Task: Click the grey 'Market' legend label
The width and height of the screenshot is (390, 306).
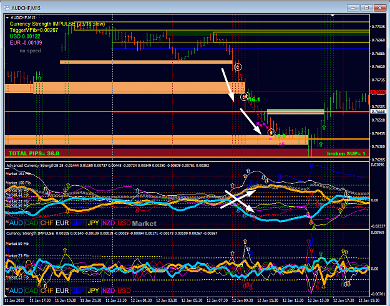Action: click(144, 224)
